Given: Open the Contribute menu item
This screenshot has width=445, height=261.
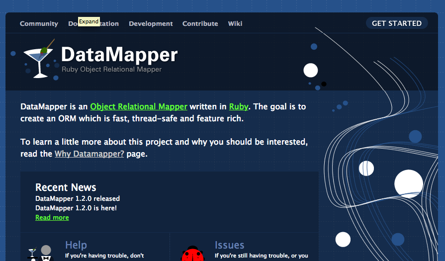Looking at the screenshot, I should pyautogui.click(x=200, y=23).
